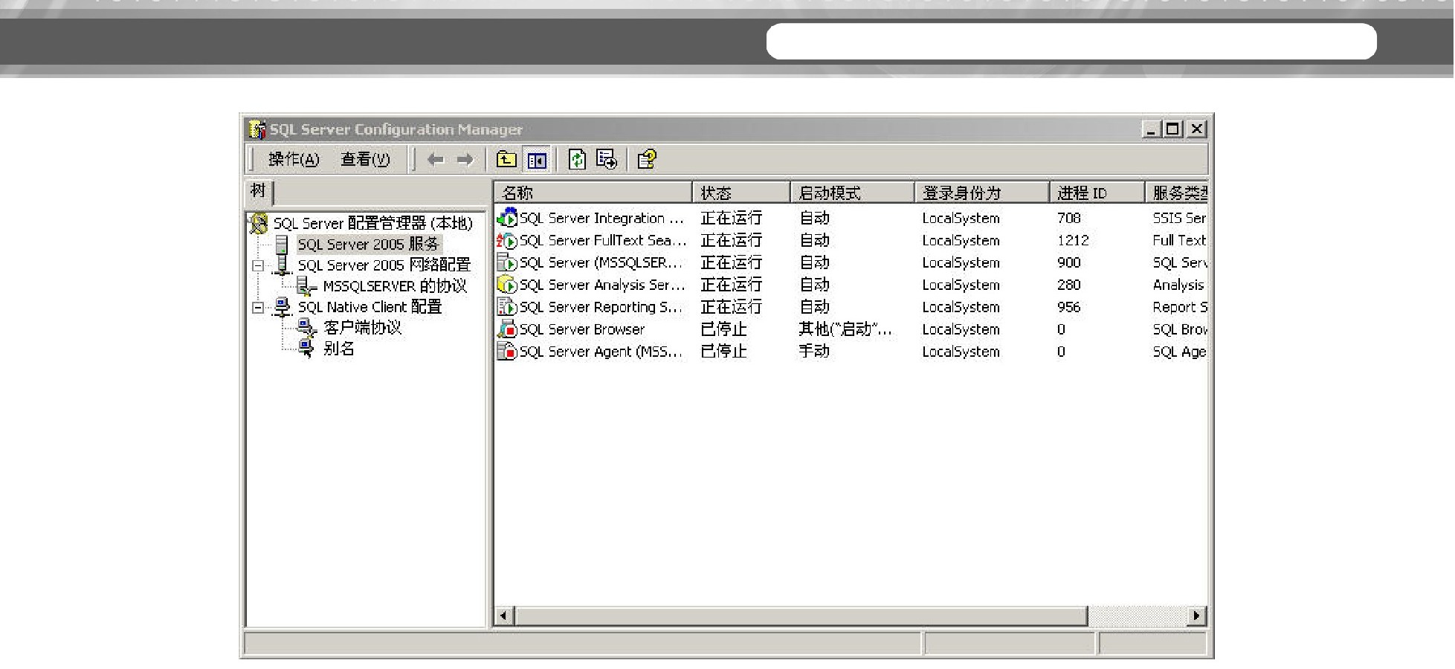The height and width of the screenshot is (669, 1455).
Task: Open the 操作(A) menu
Action: [x=294, y=159]
